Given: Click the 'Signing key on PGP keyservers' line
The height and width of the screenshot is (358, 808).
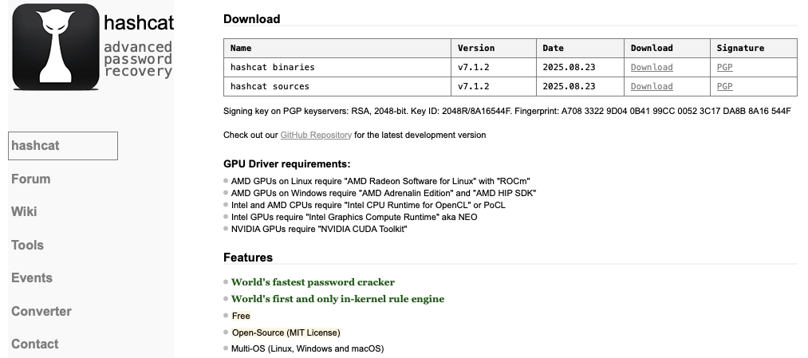Looking at the screenshot, I should pyautogui.click(x=507, y=112).
